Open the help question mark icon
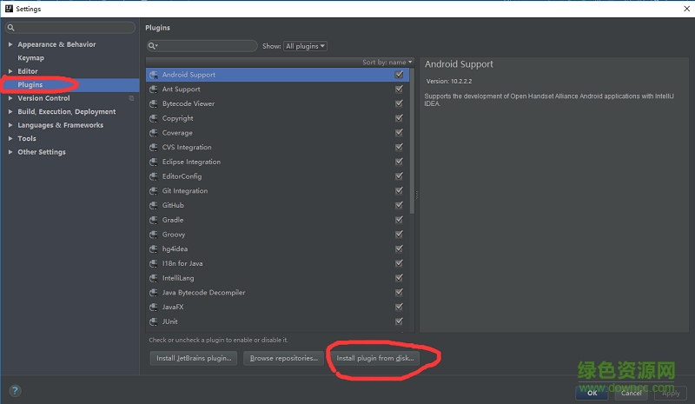 click(15, 391)
